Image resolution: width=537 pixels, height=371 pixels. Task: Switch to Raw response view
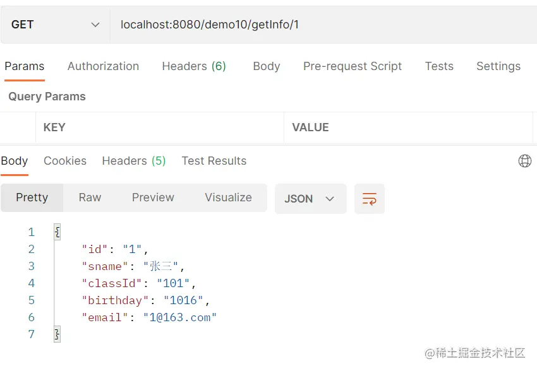[x=90, y=197]
